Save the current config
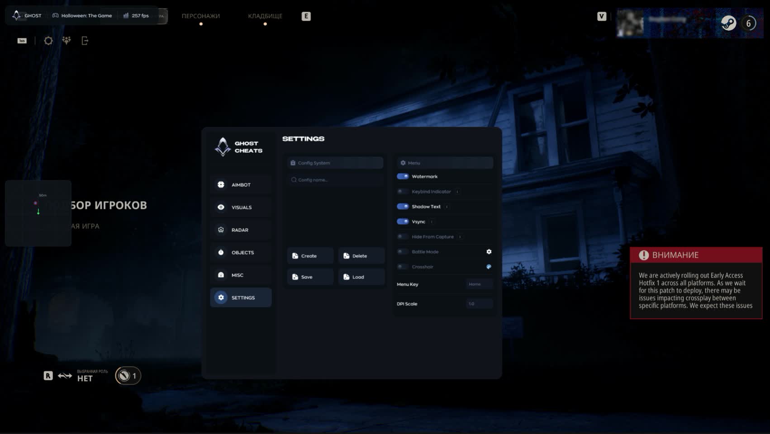770x434 pixels. (310, 277)
